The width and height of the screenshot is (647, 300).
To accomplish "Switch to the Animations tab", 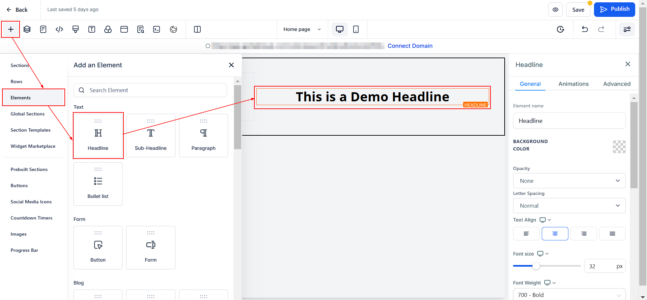I will click(573, 84).
